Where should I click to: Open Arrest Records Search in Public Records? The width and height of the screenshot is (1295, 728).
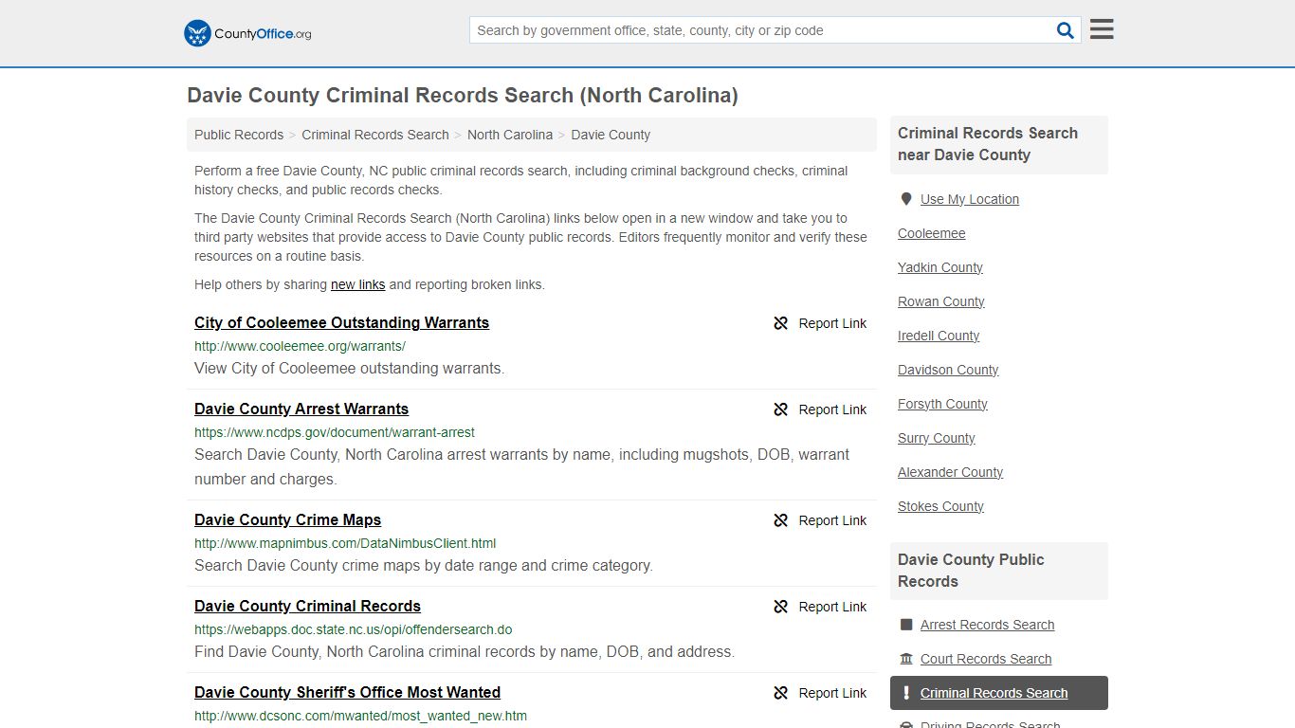click(x=987, y=625)
